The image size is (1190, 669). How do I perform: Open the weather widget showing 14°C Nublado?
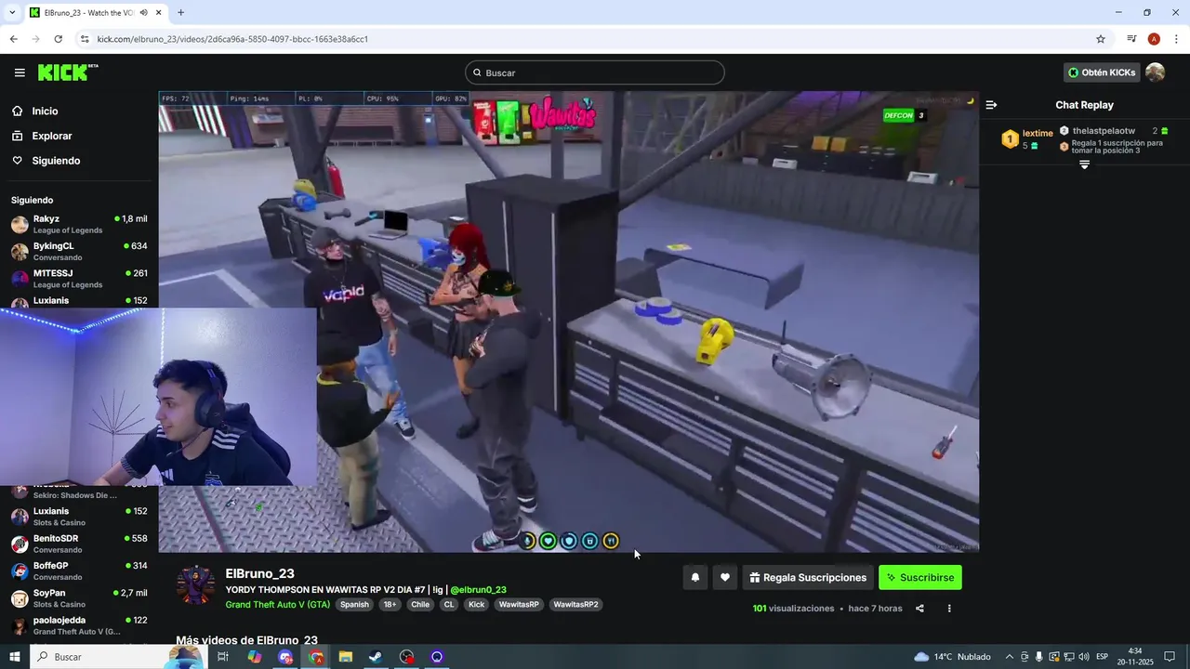952,657
